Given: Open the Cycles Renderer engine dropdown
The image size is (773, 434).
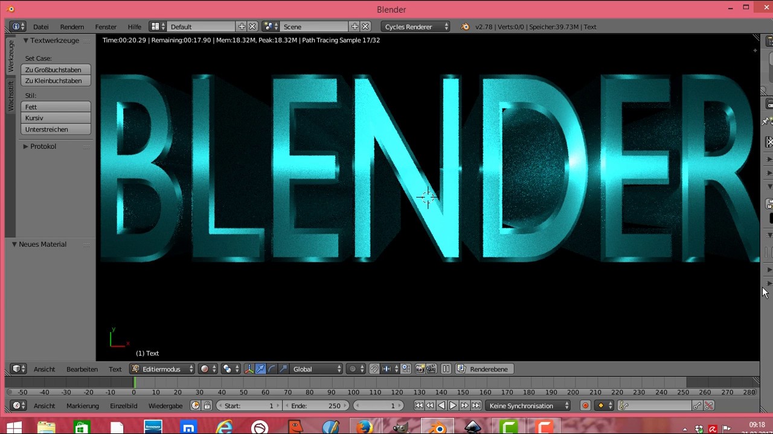Looking at the screenshot, I should click(x=415, y=27).
